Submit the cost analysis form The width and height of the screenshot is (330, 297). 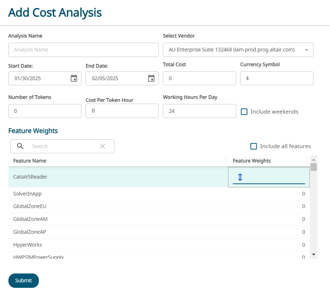pos(23,280)
